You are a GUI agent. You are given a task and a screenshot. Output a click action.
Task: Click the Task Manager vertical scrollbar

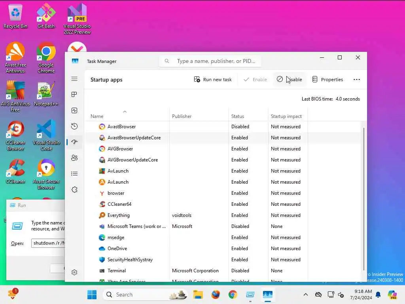click(x=364, y=199)
